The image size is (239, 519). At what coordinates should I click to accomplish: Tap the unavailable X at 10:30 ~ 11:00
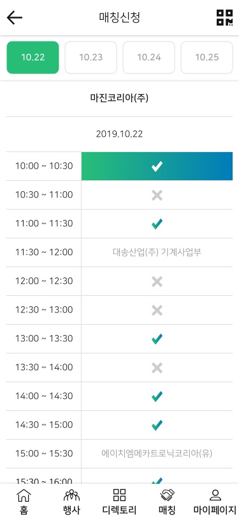[157, 196]
